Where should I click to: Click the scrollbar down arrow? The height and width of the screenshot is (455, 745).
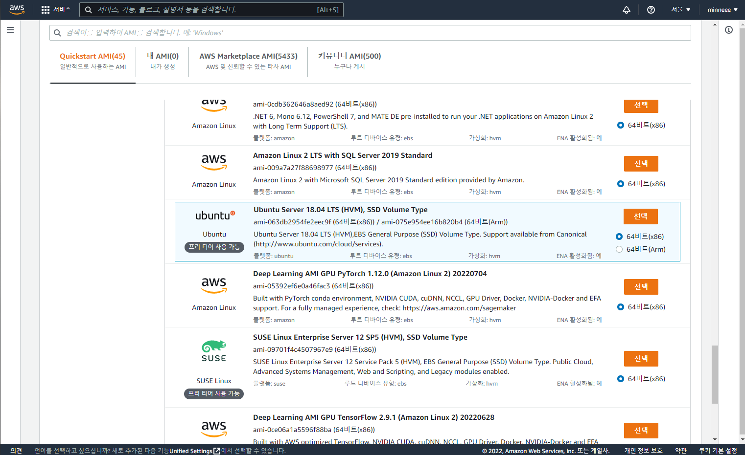[715, 439]
